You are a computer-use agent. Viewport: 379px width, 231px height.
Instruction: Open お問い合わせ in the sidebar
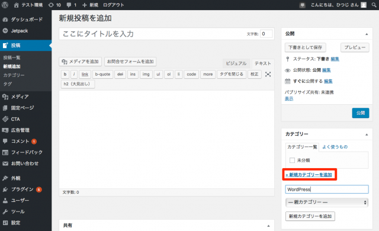[x=25, y=163]
